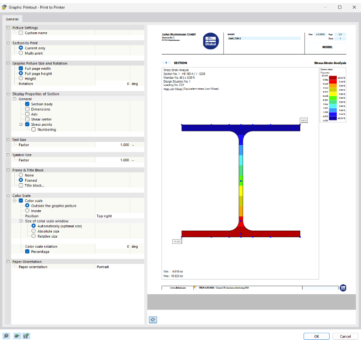This screenshot has height=345, width=361.
Task: Click the Max: 10.323 ksi text
Action: 173,276
